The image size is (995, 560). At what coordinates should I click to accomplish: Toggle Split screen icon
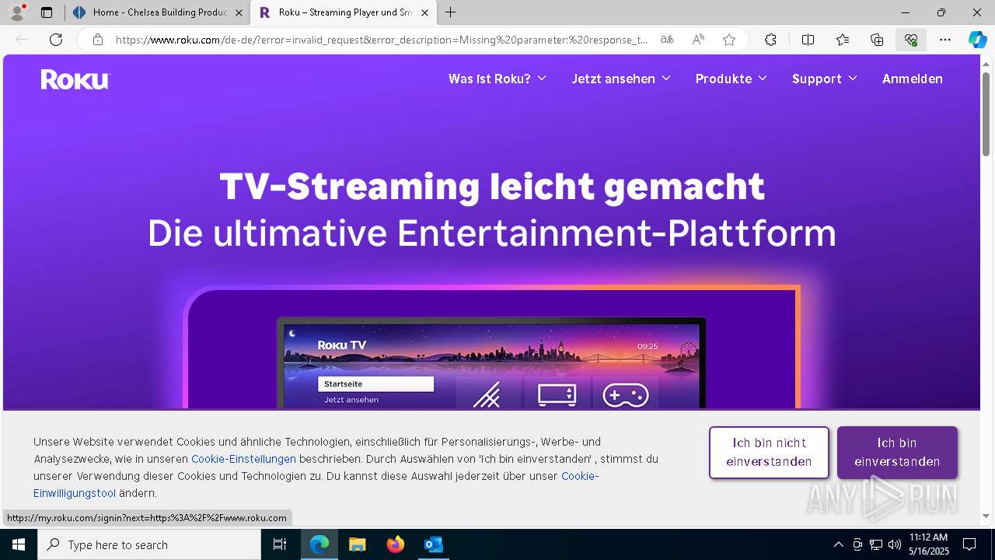point(808,40)
